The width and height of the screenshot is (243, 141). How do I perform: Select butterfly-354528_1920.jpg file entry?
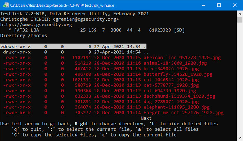(108, 74)
